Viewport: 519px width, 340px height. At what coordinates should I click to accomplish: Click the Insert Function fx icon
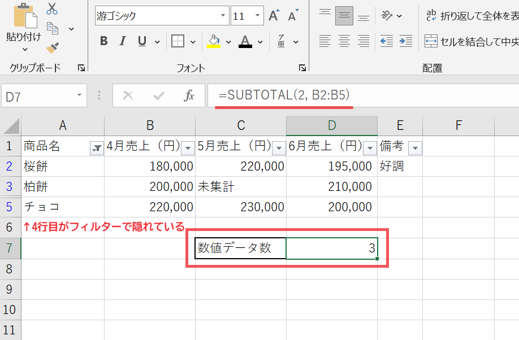coord(189,96)
